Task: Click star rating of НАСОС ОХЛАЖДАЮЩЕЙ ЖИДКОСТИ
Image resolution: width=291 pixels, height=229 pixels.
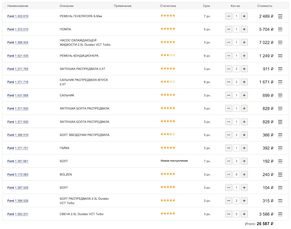Action: 168,42
